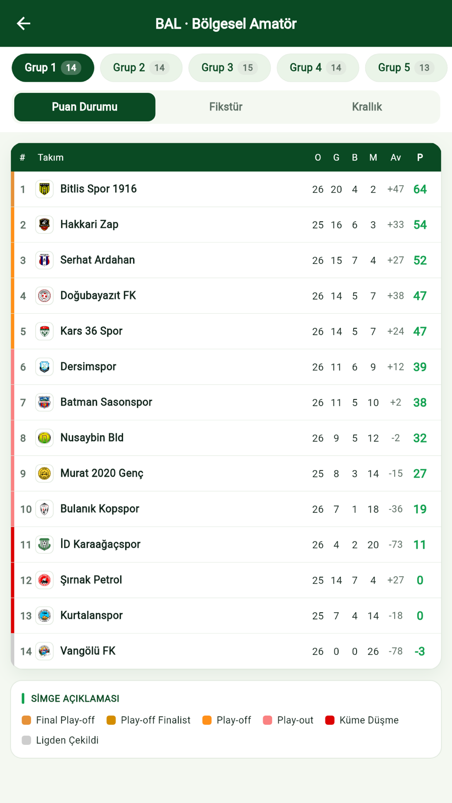
Task: Select the Puan Durumu tab
Action: 85,107
